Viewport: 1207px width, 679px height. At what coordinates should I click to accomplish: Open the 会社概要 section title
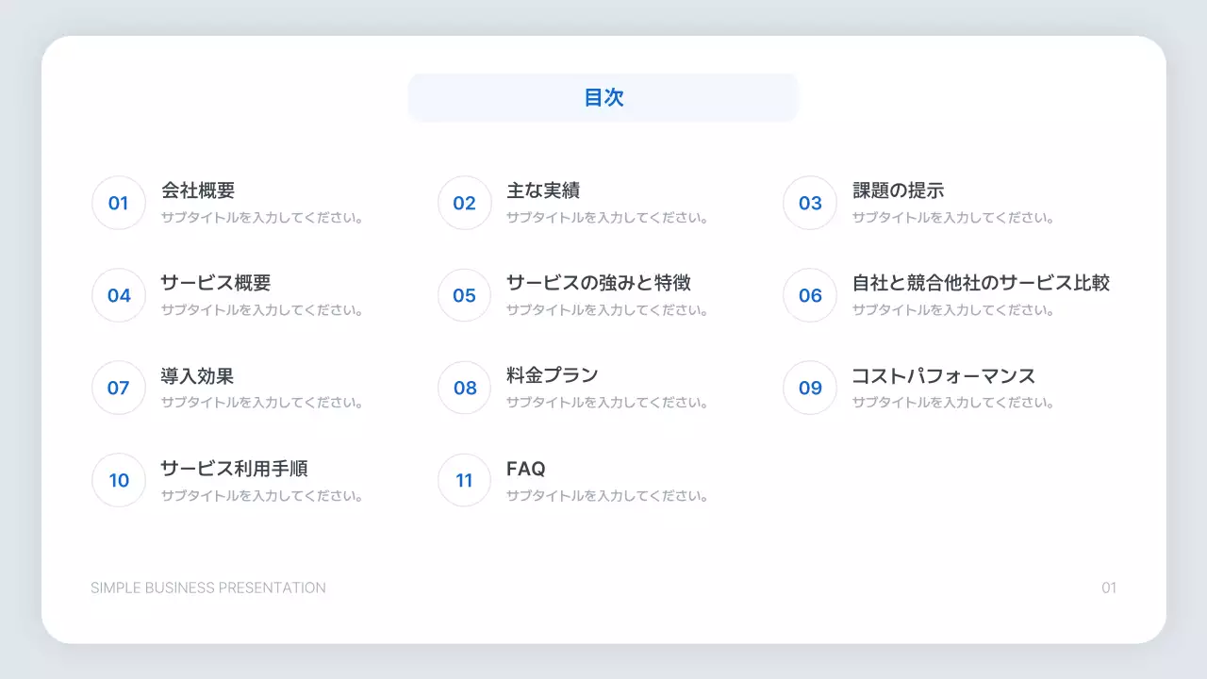197,190
